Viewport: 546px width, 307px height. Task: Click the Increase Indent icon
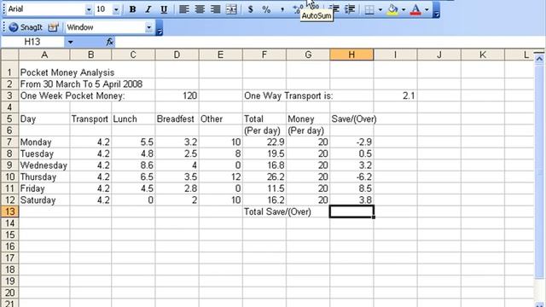[349, 9]
